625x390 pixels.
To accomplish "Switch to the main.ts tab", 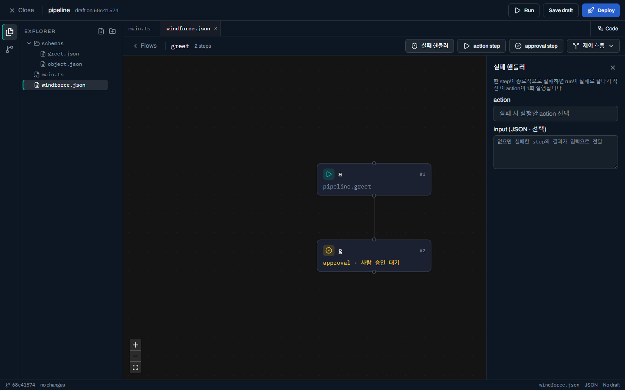I will pyautogui.click(x=139, y=29).
